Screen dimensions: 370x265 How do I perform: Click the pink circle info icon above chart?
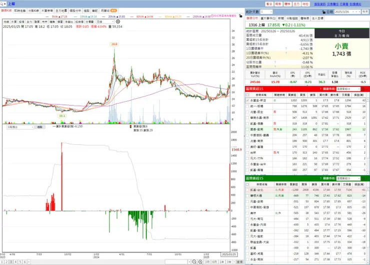[x=212, y=16]
